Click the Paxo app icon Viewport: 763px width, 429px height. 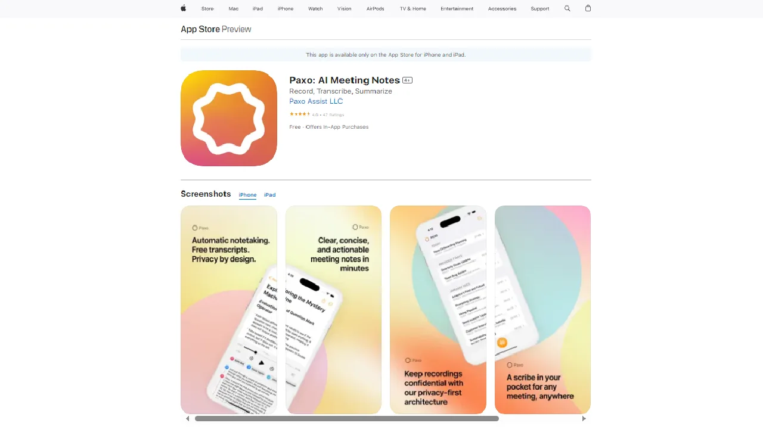[x=229, y=118]
